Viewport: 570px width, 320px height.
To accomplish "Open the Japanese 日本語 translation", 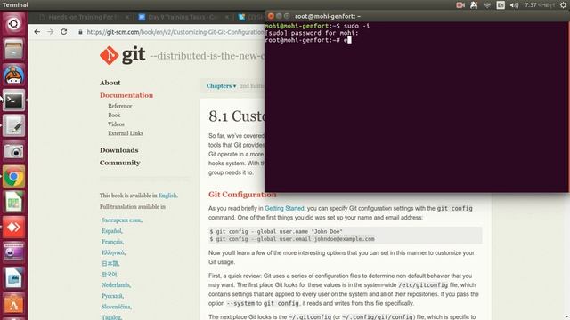I will click(x=110, y=263).
